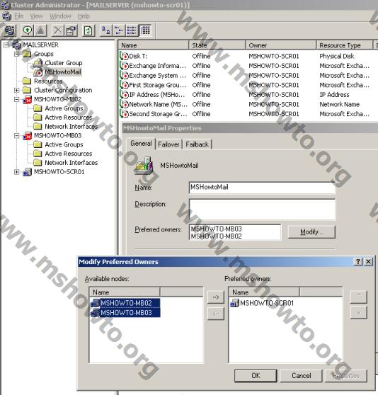Switch to List view icon
This screenshot has width=378, height=395.
[x=132, y=30]
